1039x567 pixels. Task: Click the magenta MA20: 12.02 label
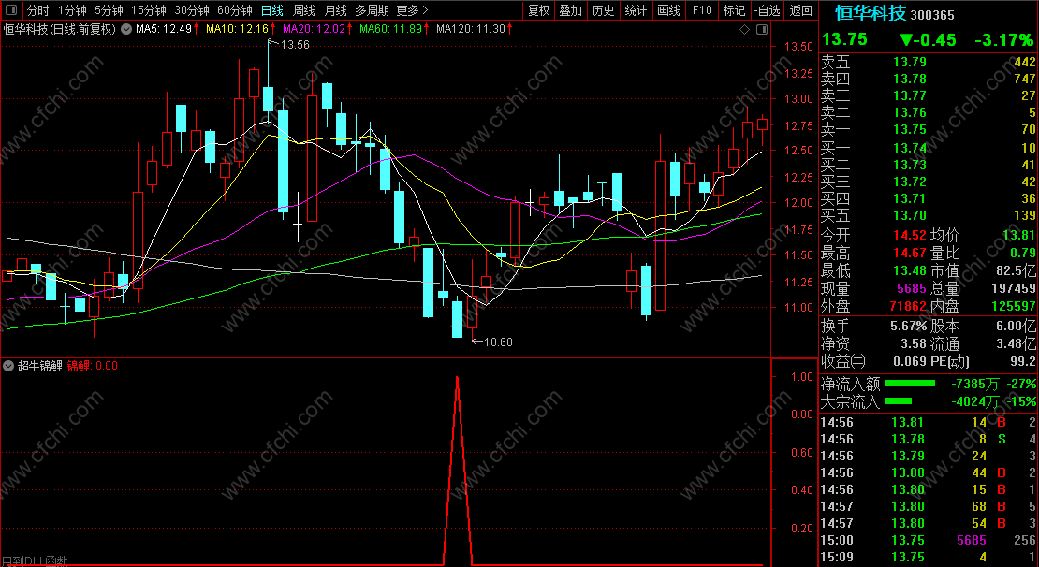tap(315, 29)
